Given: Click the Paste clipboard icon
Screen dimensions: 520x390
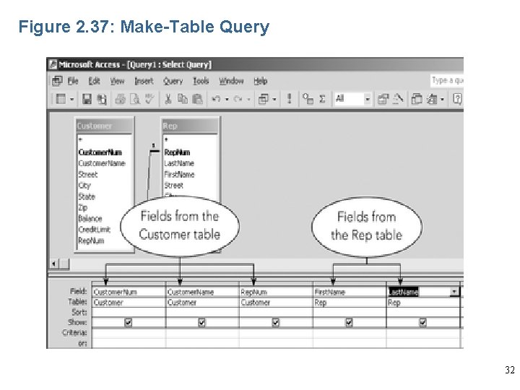Looking at the screenshot, I should (x=197, y=99).
